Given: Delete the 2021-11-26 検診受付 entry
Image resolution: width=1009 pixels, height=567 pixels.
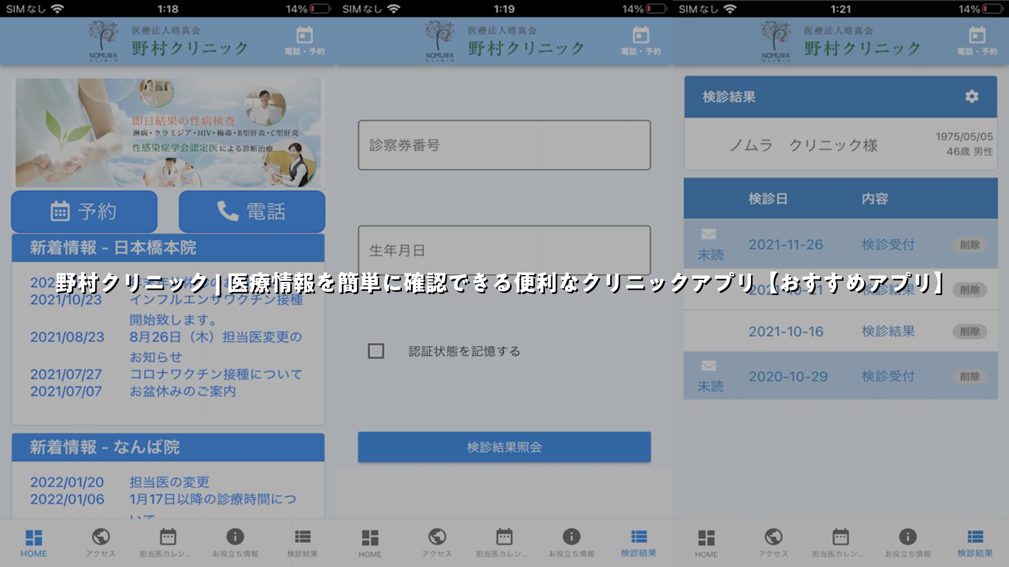Looking at the screenshot, I should [x=970, y=245].
